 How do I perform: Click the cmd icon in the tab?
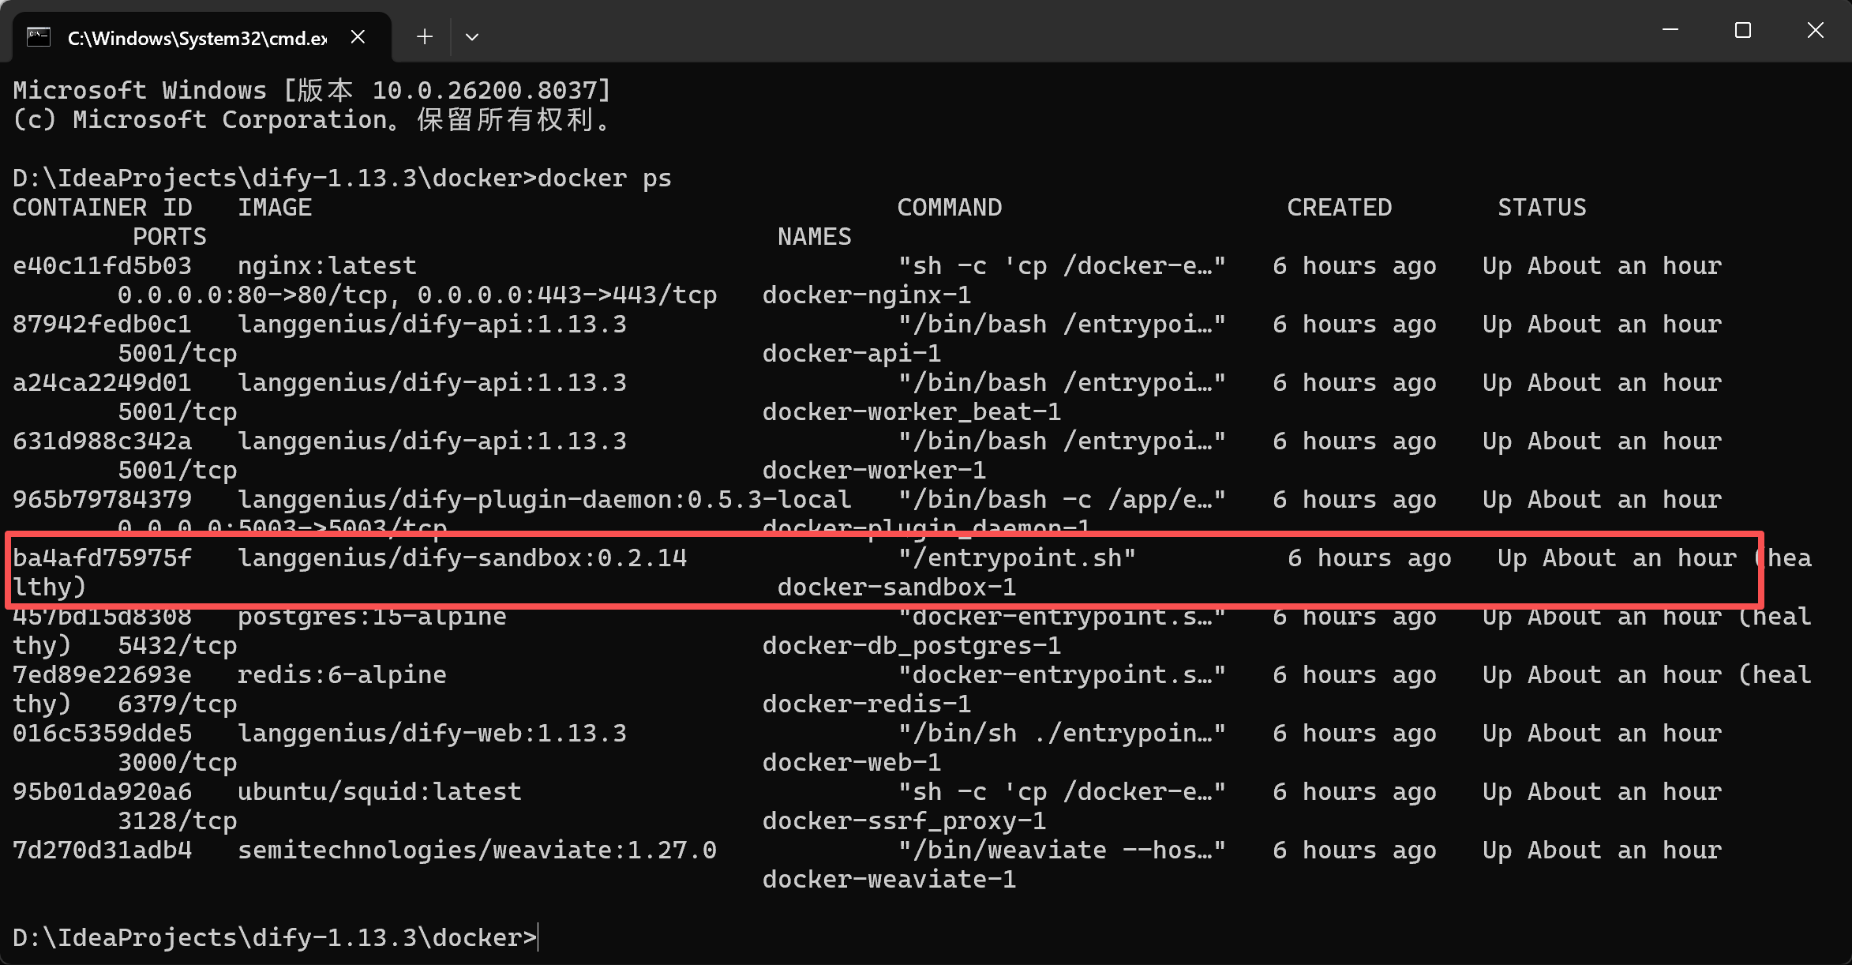click(x=39, y=37)
